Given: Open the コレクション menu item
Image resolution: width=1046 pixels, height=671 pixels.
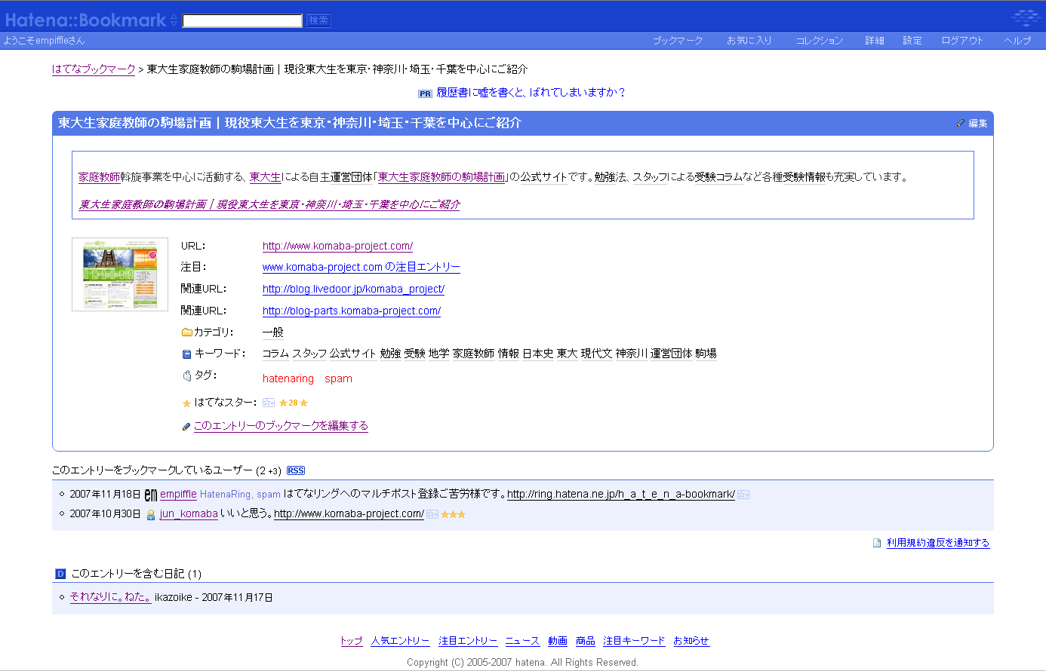Looking at the screenshot, I should coord(820,41).
